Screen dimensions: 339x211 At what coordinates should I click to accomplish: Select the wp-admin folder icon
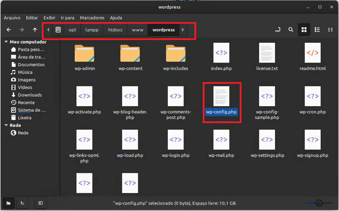[x=84, y=54]
